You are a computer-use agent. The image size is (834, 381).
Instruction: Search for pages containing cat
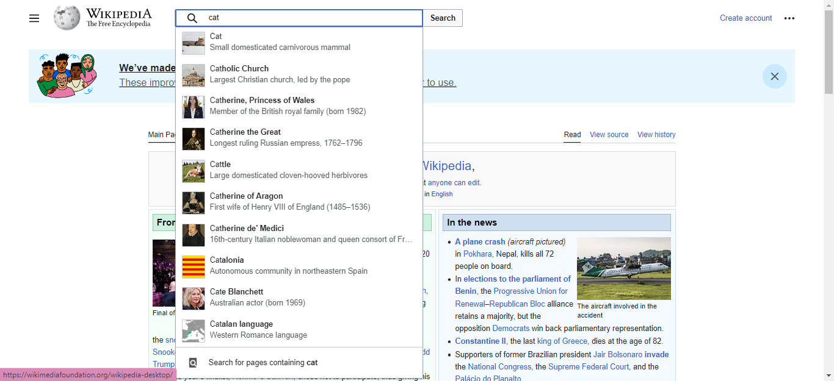pyautogui.click(x=263, y=363)
